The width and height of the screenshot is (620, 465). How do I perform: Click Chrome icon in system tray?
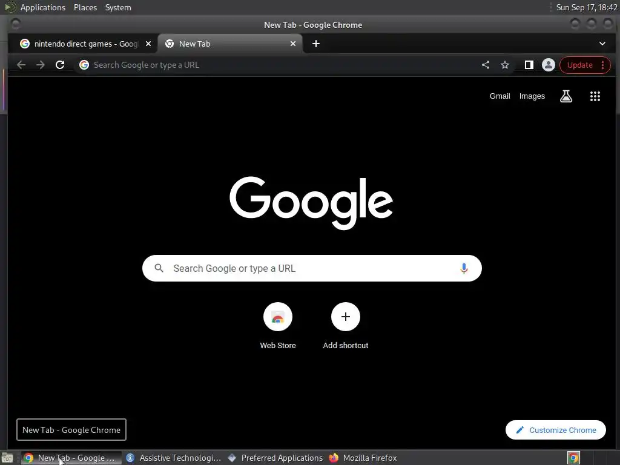click(573, 458)
